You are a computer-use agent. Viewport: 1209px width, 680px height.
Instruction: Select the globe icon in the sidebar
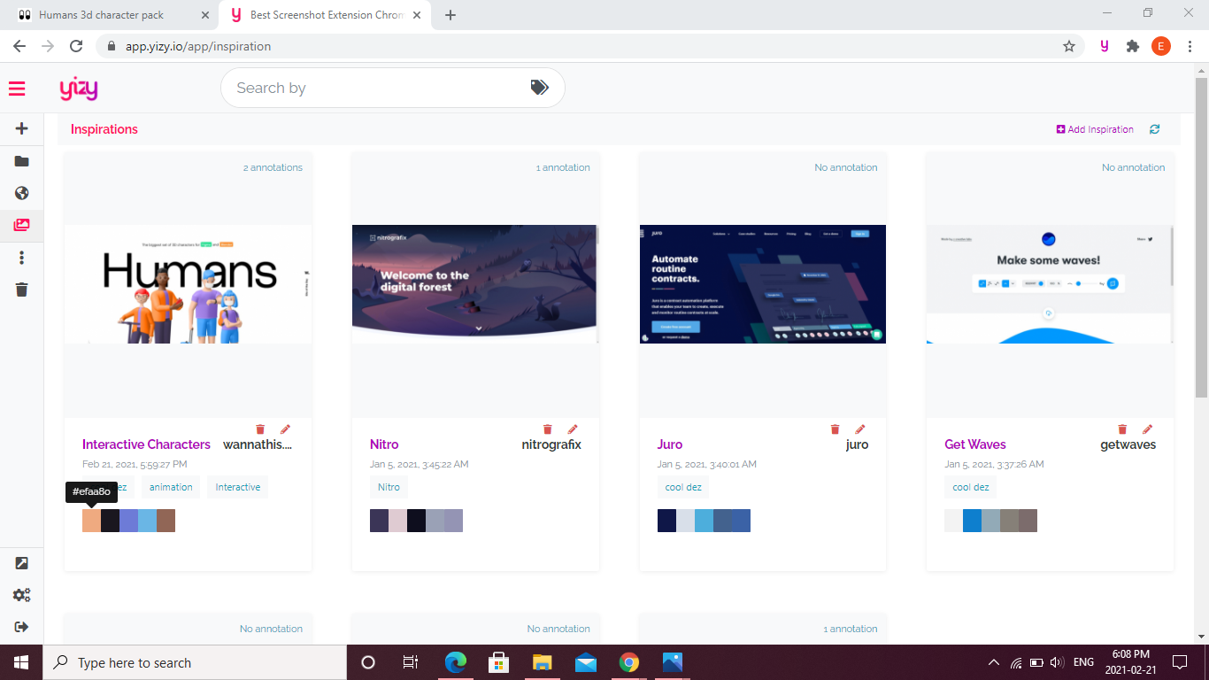click(22, 193)
